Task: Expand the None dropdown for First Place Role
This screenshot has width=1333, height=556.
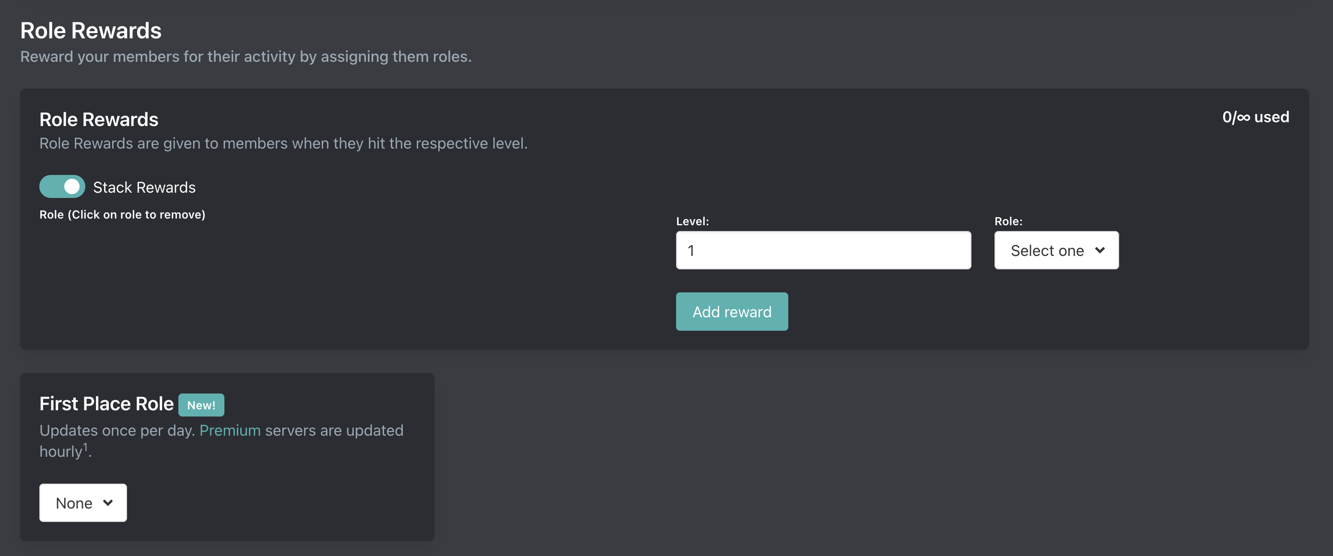Action: click(x=83, y=503)
